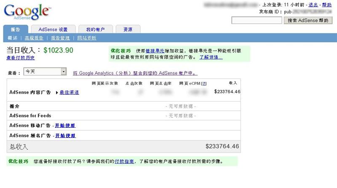Viewport: 337px width, 188px height.
Task: Open the 网站诊断 link
Action: click(87, 38)
